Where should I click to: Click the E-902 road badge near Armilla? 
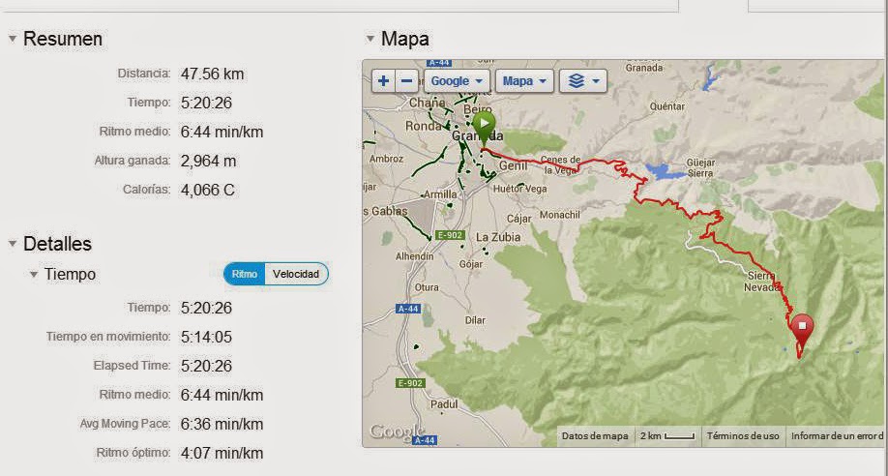450,235
